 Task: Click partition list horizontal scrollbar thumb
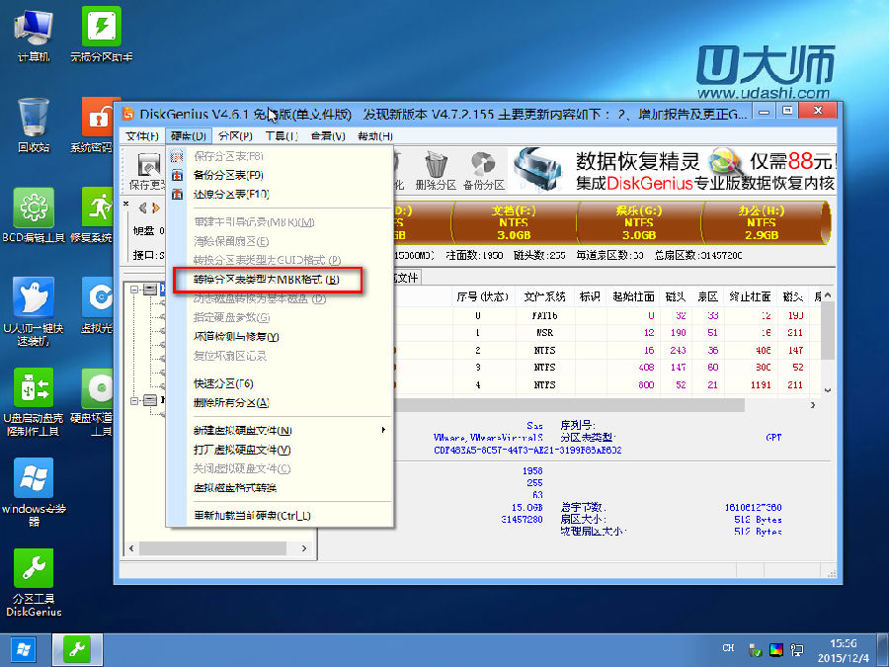tap(569, 405)
